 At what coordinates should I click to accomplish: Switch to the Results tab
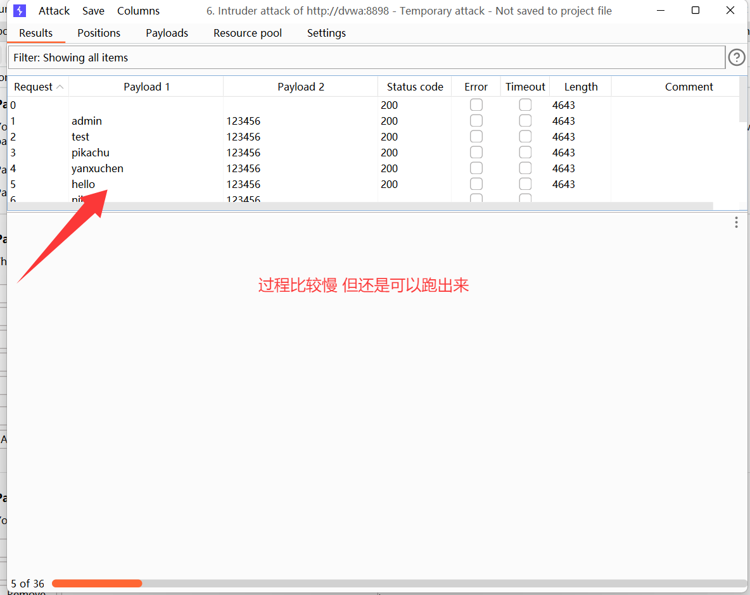(36, 33)
